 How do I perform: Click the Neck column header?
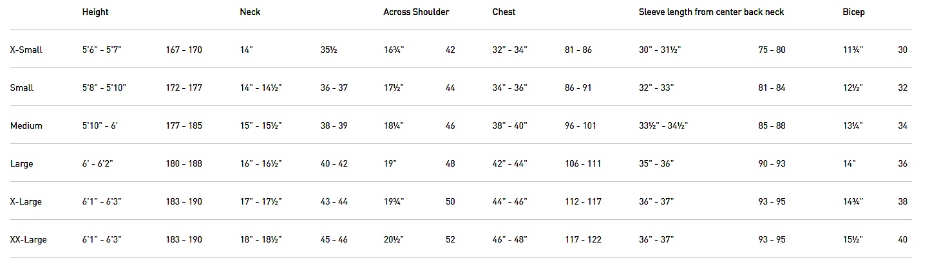tap(250, 12)
